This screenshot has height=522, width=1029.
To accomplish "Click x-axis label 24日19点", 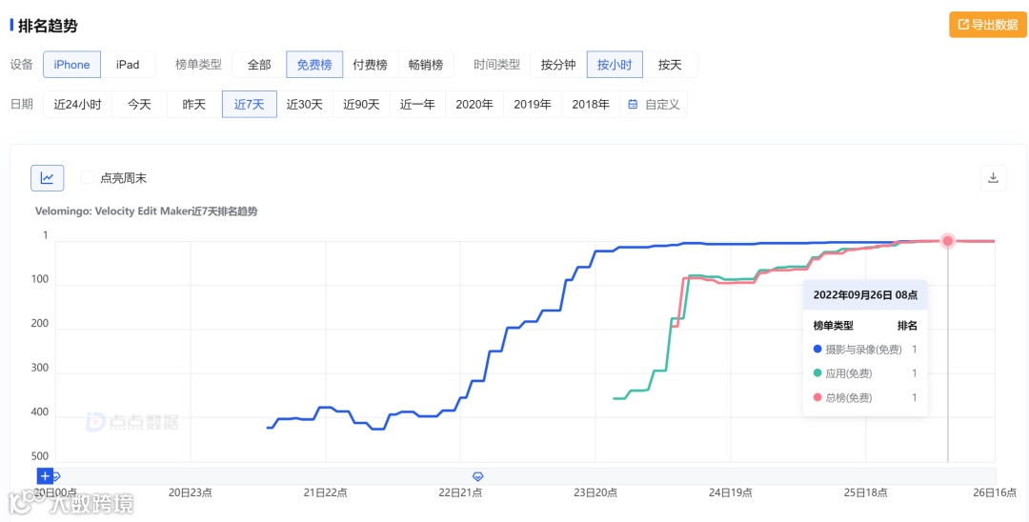I will click(731, 492).
